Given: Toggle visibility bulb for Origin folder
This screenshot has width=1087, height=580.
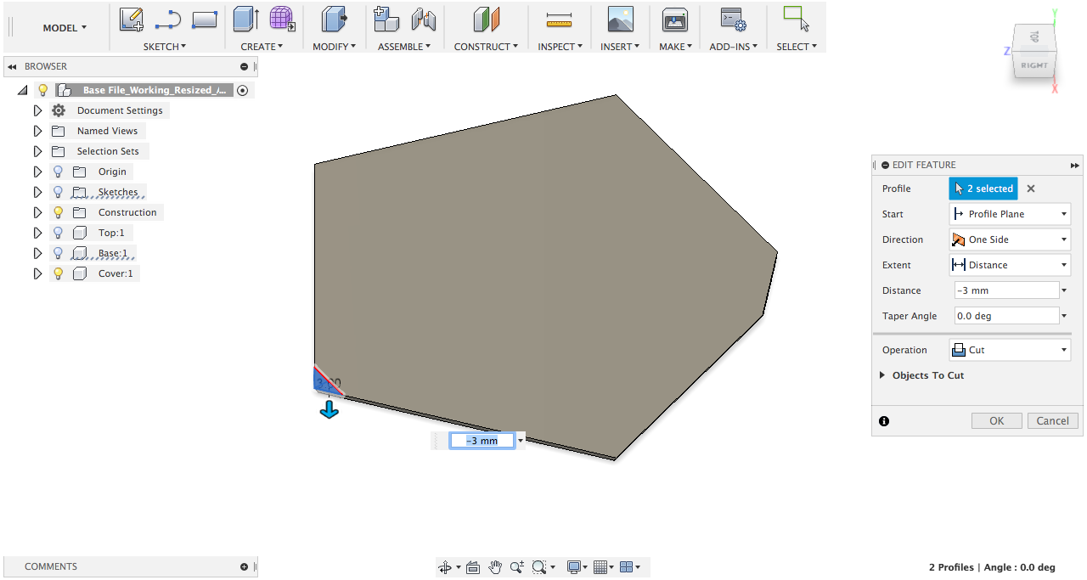Looking at the screenshot, I should [58, 172].
